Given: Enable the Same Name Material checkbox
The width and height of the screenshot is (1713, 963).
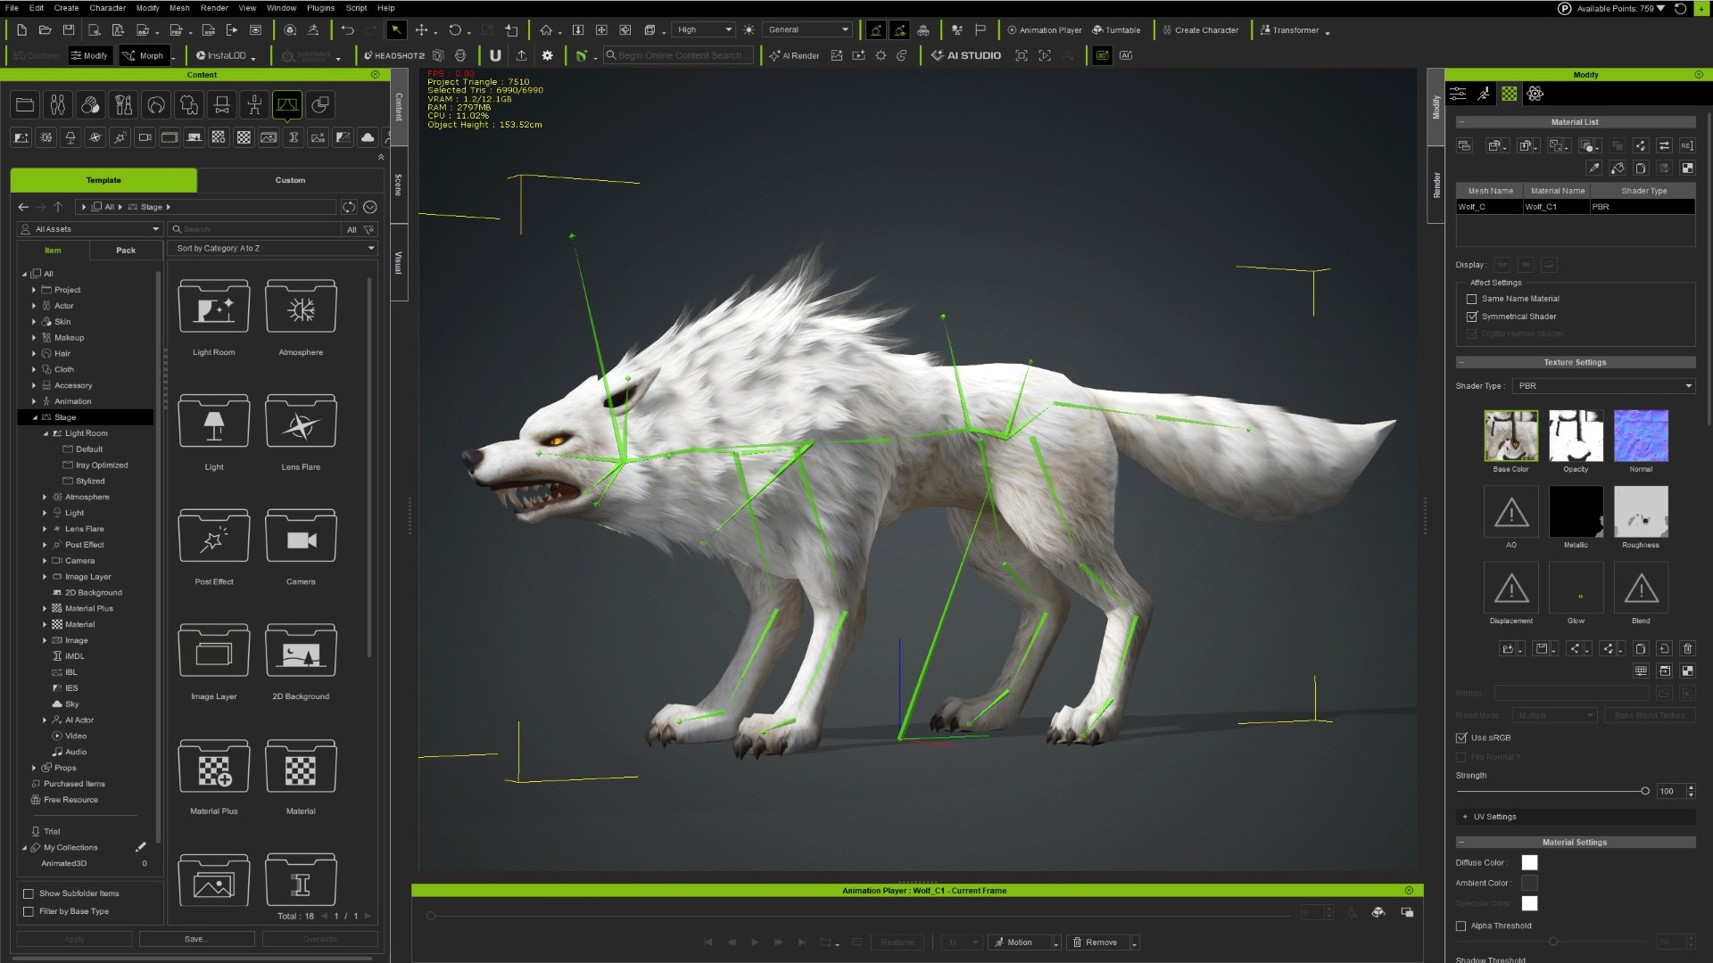Looking at the screenshot, I should [x=1472, y=299].
